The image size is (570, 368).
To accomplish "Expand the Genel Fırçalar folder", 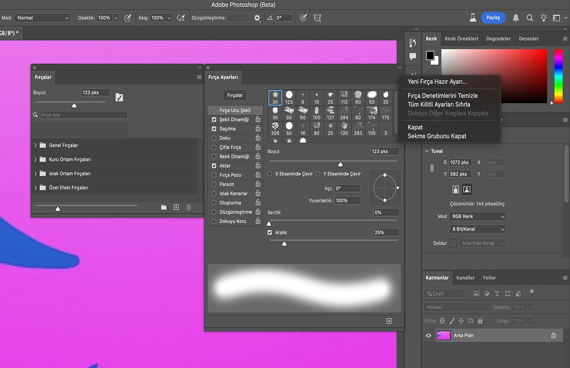I will pos(36,145).
